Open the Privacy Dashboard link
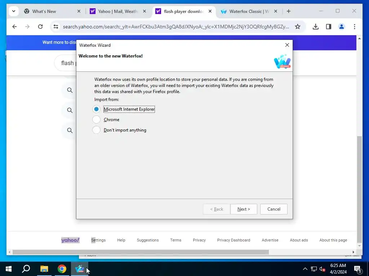This screenshot has width=369, height=276. (234, 240)
